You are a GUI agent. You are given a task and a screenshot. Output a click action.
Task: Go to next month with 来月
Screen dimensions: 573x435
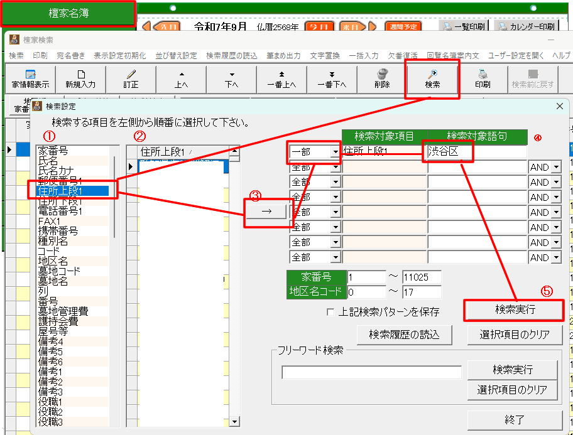[352, 26]
